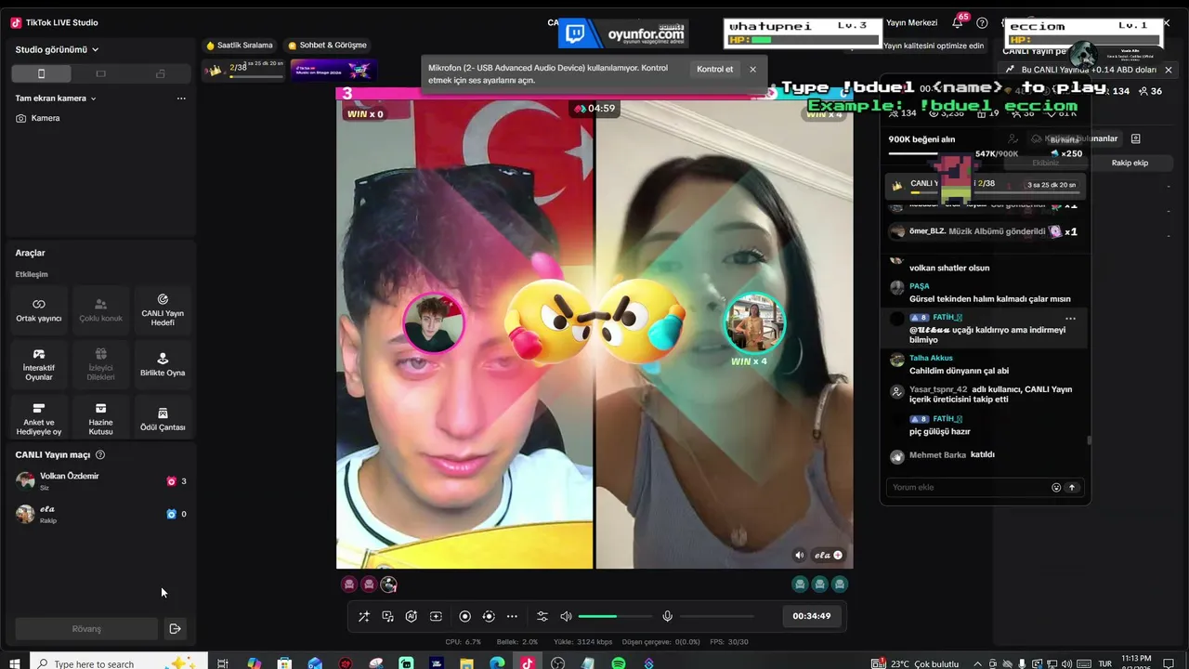
Task: Open the help question mark icon
Action: pos(982,22)
